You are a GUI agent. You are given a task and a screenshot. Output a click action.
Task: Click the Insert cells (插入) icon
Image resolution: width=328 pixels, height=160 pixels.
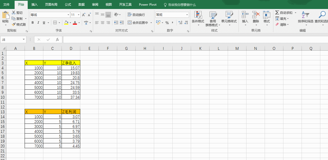[x=245, y=15]
